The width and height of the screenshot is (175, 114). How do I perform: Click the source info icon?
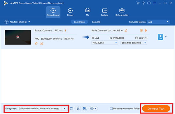coord(66,30)
